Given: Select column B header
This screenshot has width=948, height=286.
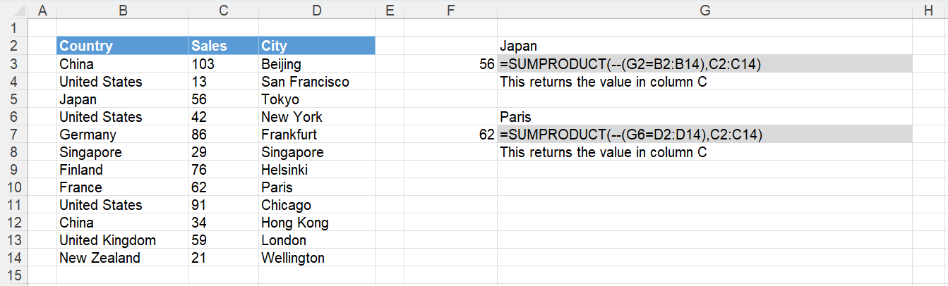Looking at the screenshot, I should pyautogui.click(x=123, y=10).
